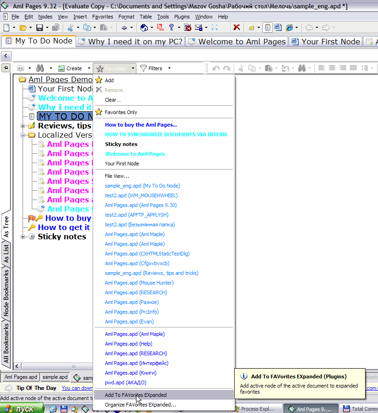Click the yellow sticky note toolbar icon
378x413 pixels.
pyautogui.click(x=251, y=27)
